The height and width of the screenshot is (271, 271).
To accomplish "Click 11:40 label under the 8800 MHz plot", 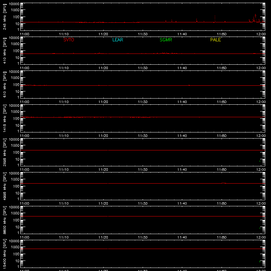I will [x=182, y=237].
